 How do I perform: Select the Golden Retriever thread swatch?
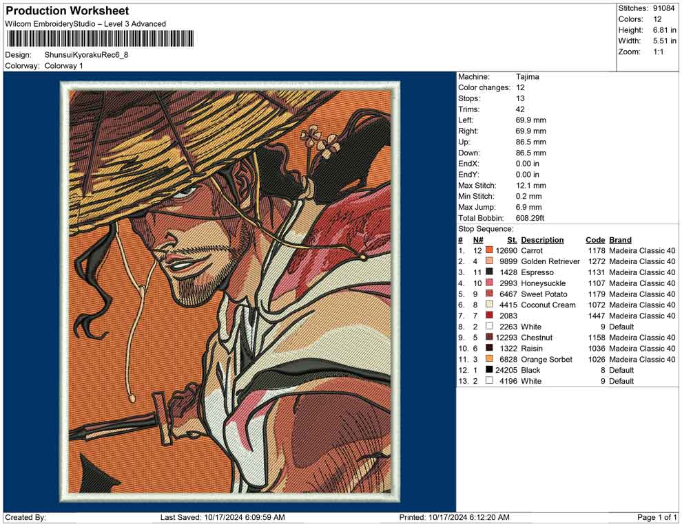(489, 261)
